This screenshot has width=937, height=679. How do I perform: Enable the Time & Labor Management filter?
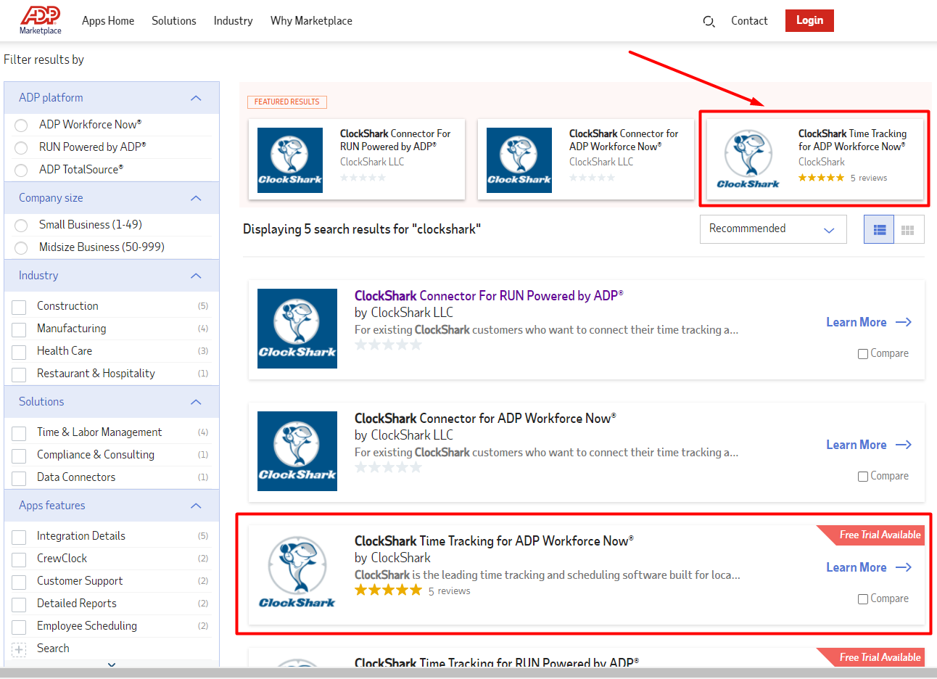coord(19,432)
